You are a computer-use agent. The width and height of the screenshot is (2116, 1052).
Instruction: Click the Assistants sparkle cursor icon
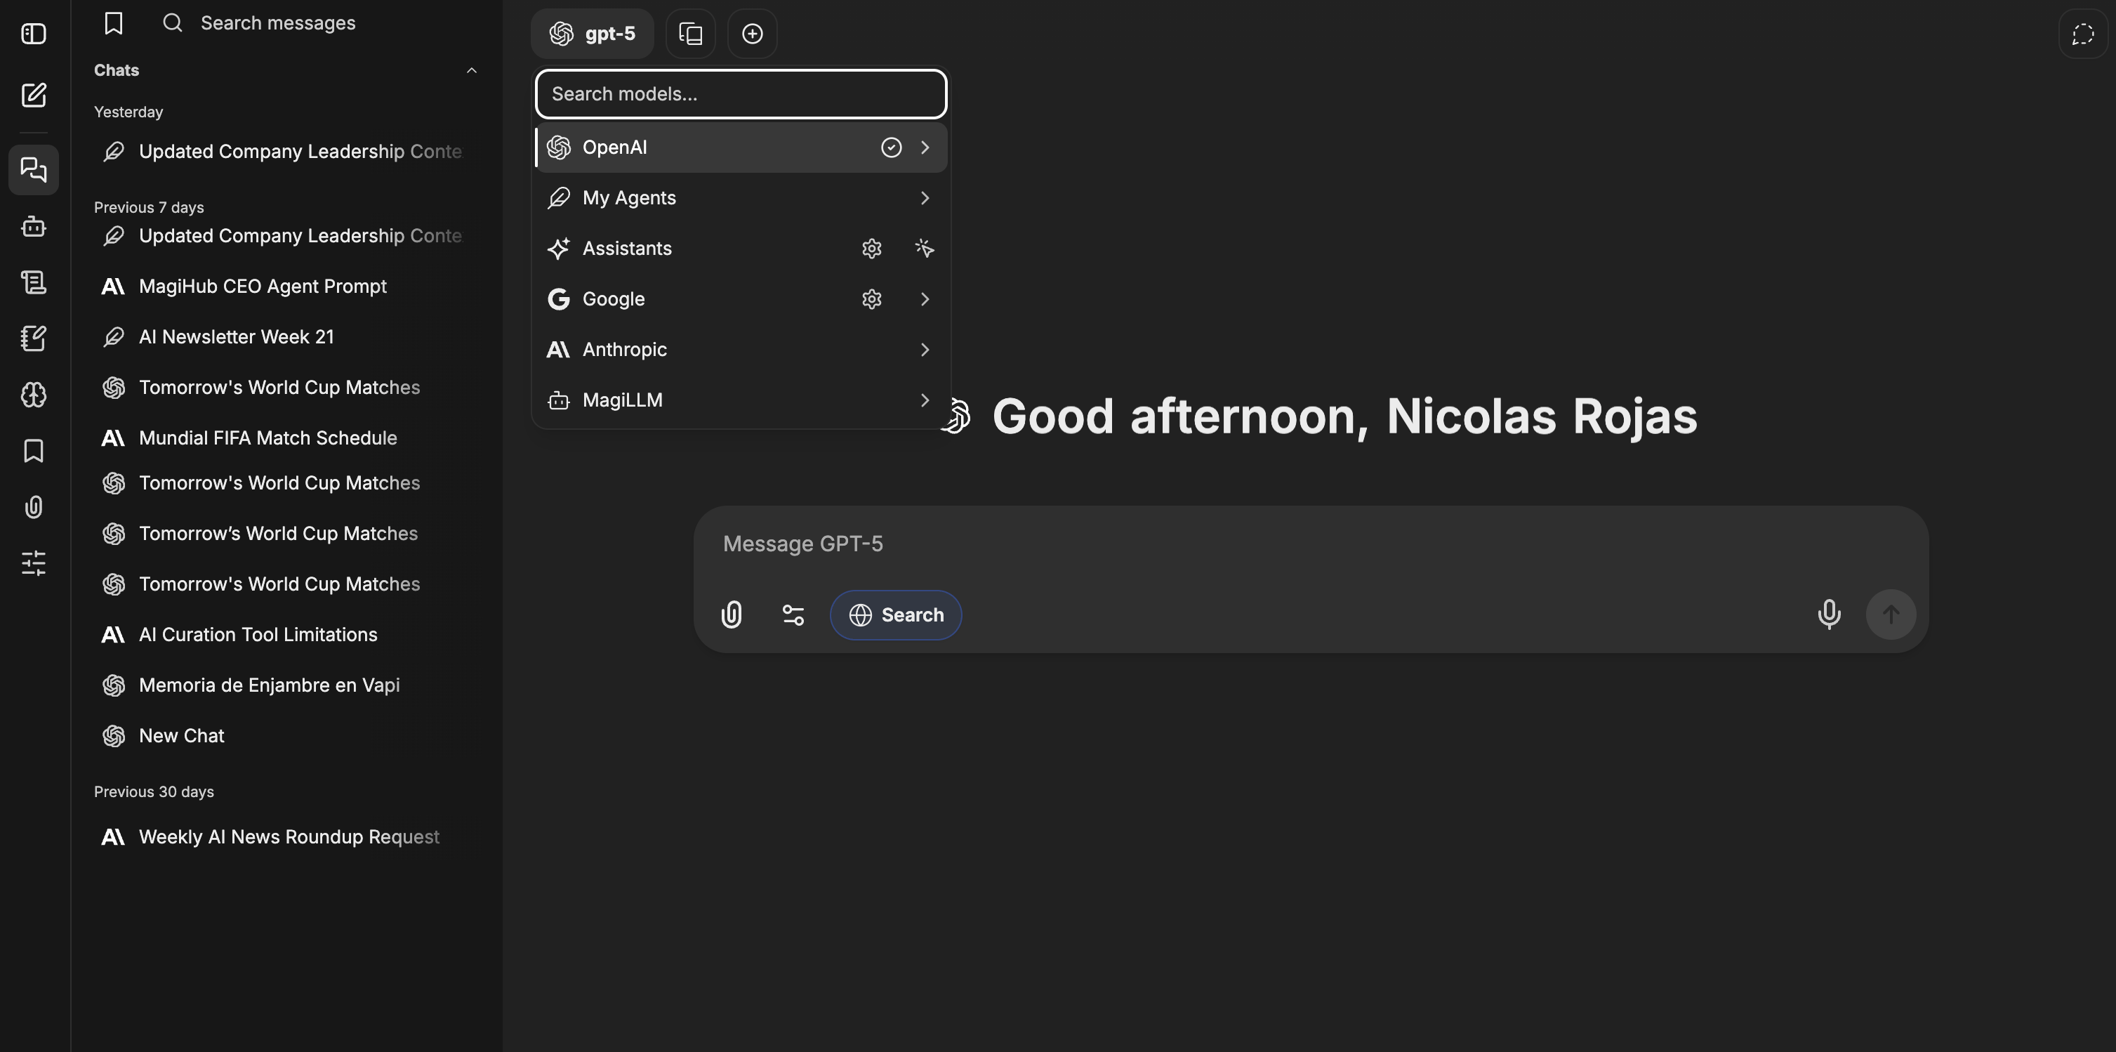[925, 248]
